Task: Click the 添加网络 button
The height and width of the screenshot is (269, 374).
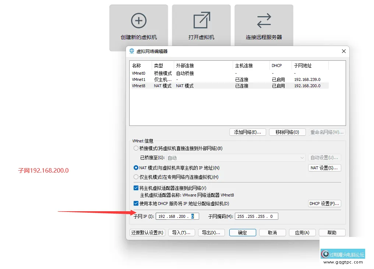Action: [x=247, y=132]
